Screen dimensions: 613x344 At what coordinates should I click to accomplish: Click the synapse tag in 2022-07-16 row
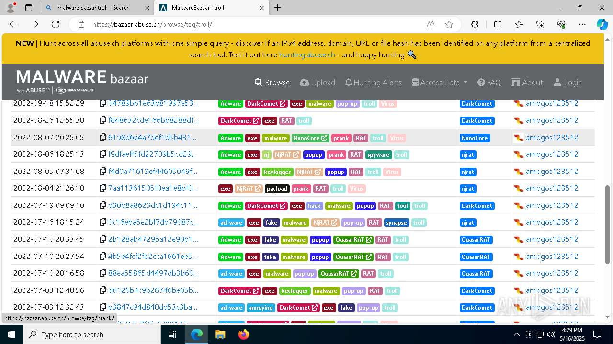pyautogui.click(x=397, y=223)
